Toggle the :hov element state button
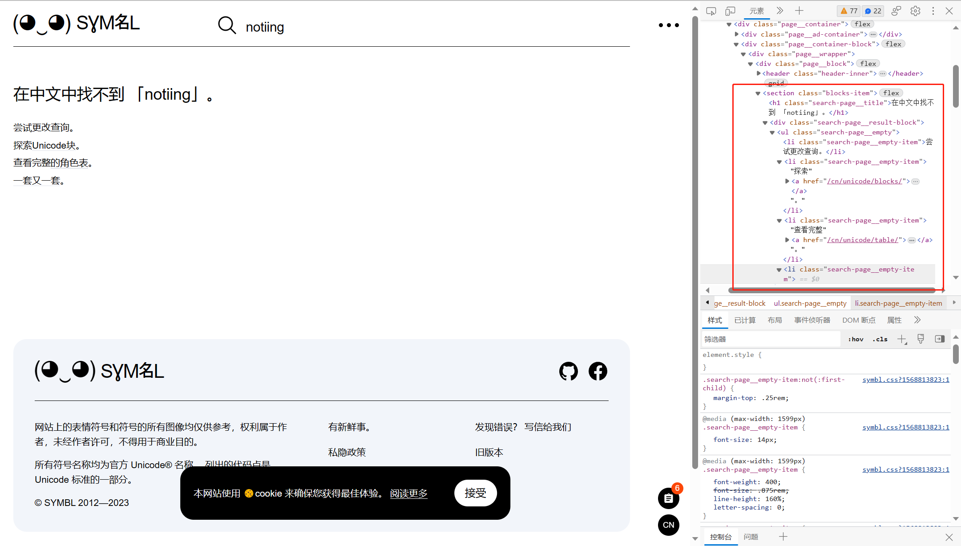Screen dimensions: 961x546 856,339
